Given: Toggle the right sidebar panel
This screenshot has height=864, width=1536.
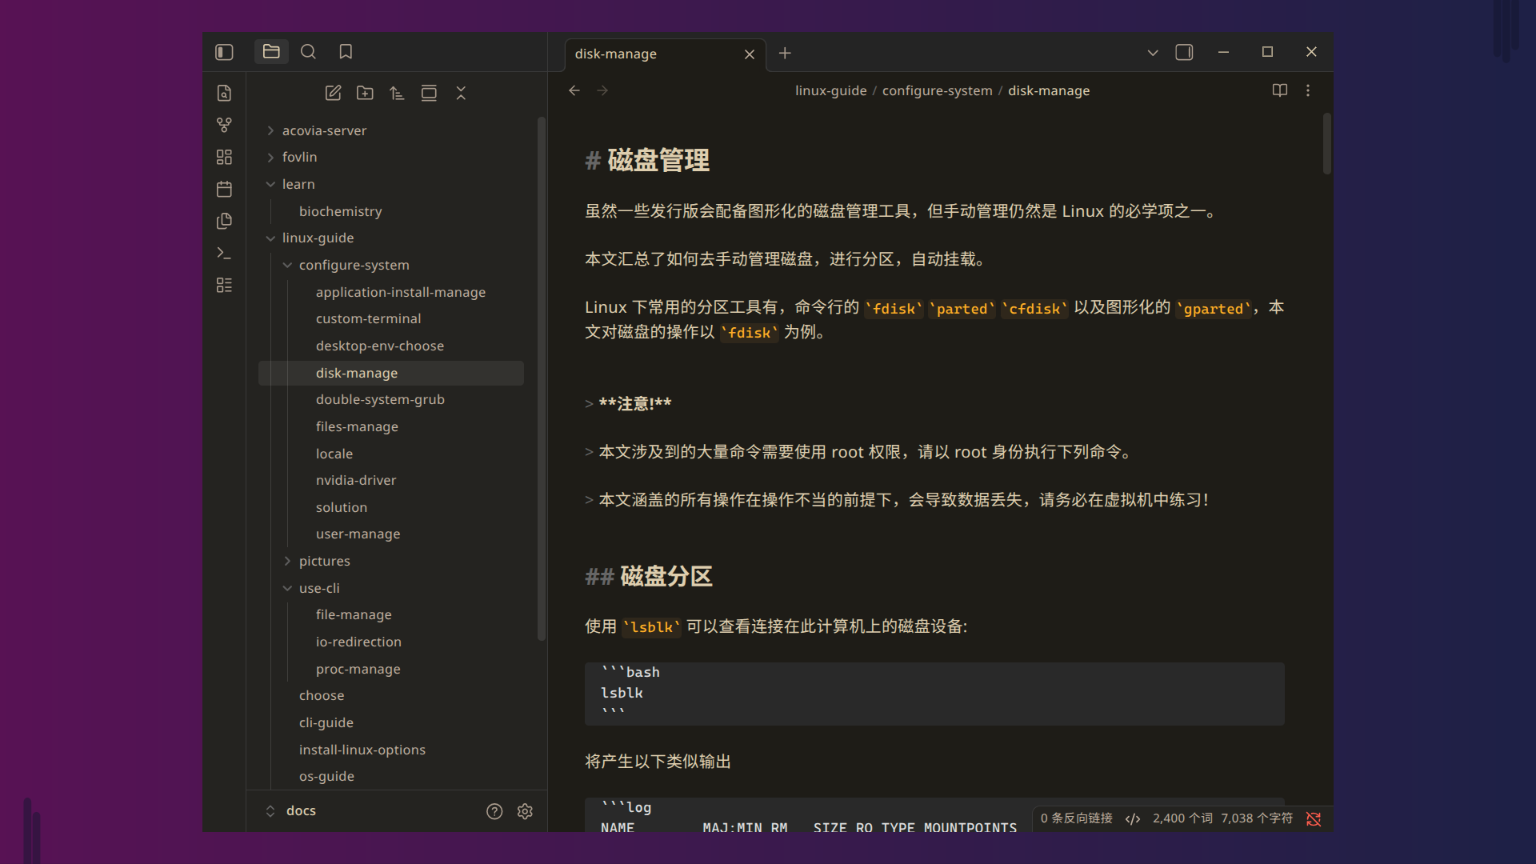Looking at the screenshot, I should [x=1184, y=52].
